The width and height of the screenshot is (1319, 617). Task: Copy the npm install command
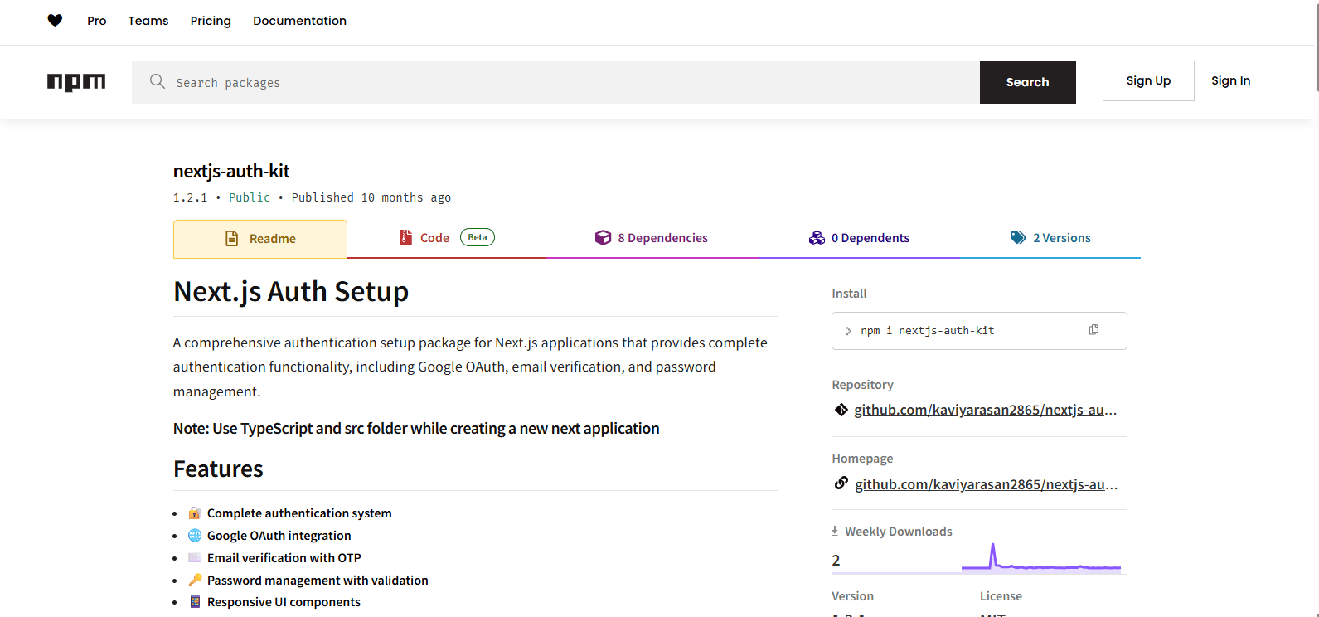(x=1094, y=330)
